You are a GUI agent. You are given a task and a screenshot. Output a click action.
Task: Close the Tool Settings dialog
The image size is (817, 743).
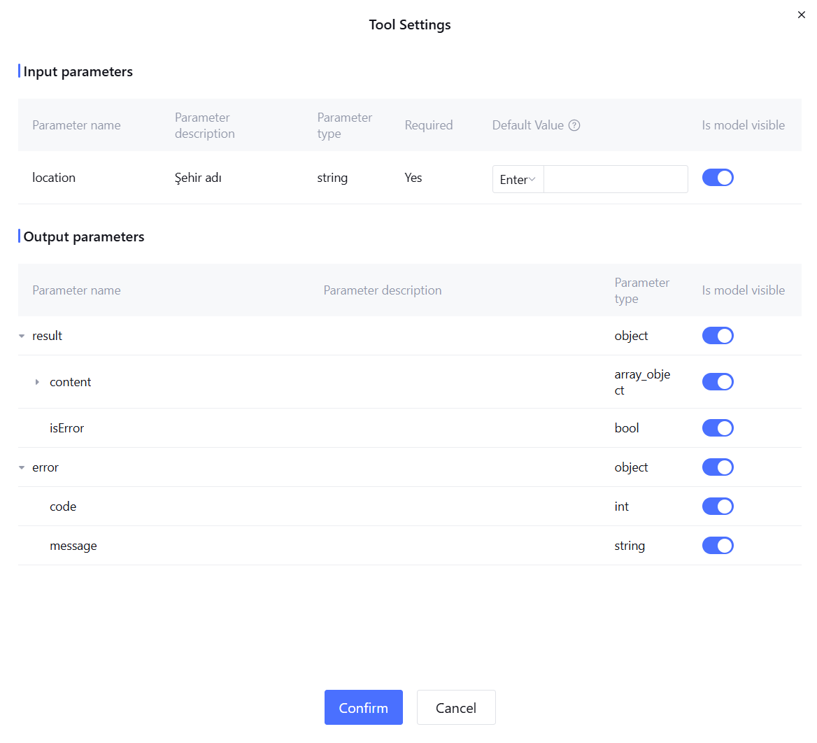click(x=801, y=15)
